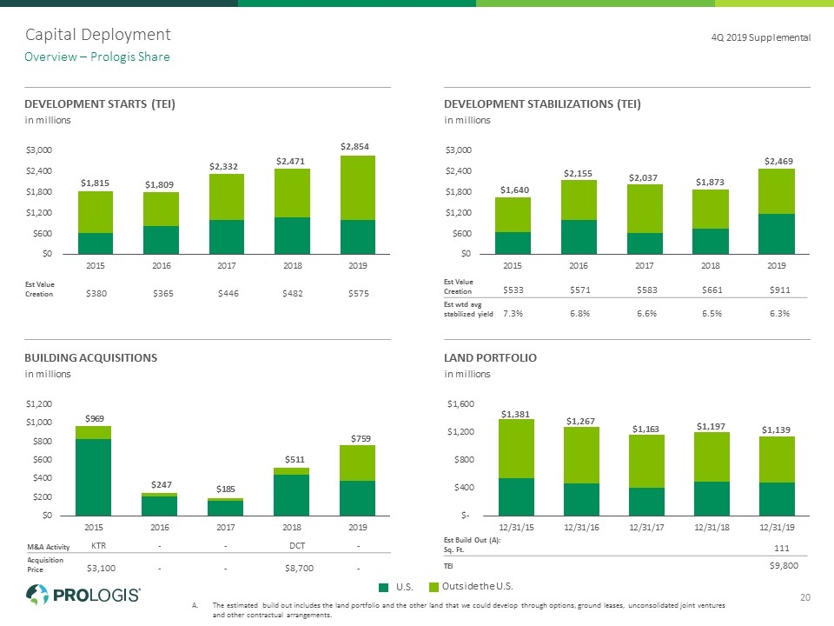This screenshot has height=626, width=834.
Task: Click 'DEVELOPMENT STARTS (TEI)' heading
Action: click(x=100, y=103)
